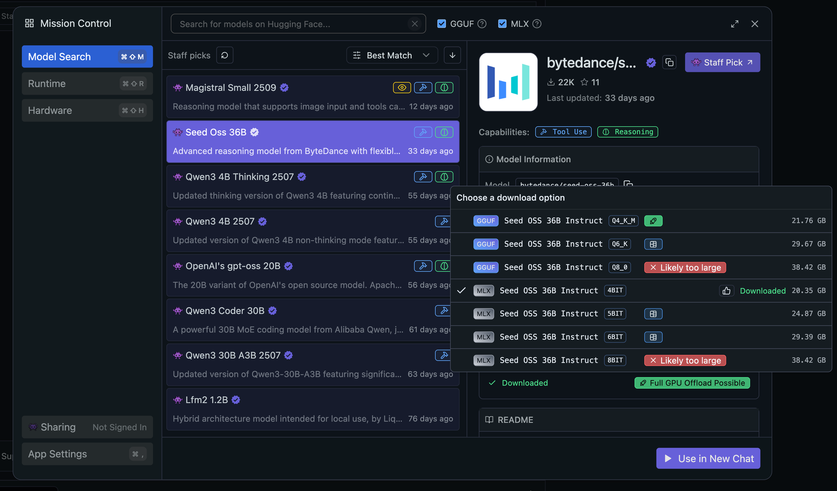Open the Best Match sort dropdown

(392, 55)
